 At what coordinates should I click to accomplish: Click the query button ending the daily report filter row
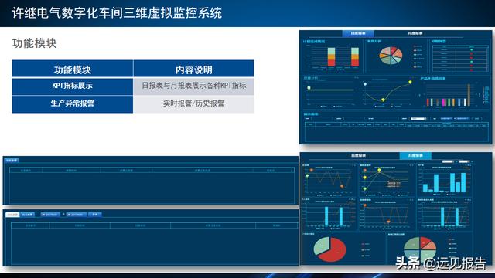pos(477,118)
